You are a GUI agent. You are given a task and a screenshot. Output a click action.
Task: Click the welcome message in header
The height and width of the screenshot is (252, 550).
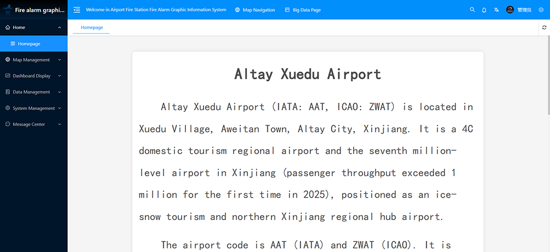156,10
